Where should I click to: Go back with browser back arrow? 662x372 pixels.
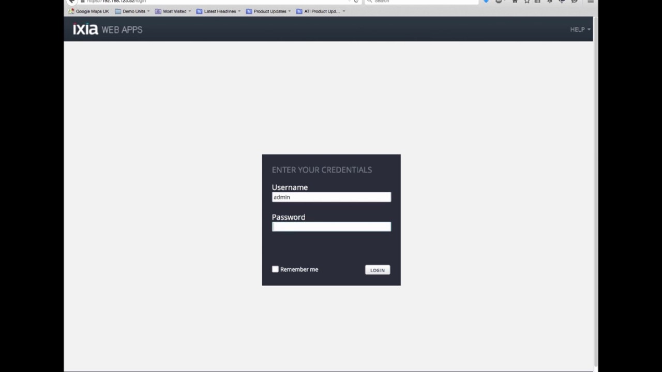[x=72, y=2]
